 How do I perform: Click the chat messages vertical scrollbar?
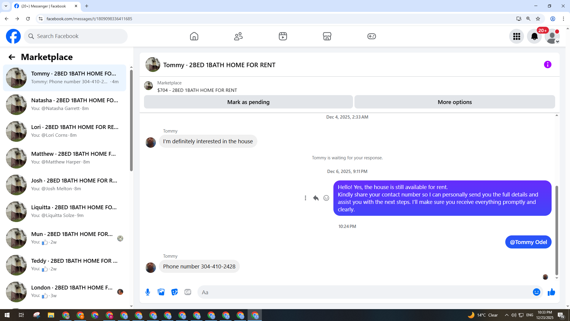tap(557, 230)
